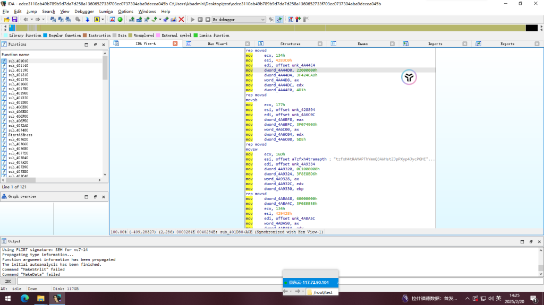This screenshot has width=544, height=305.
Task: Open the Debugger menu
Action: (x=84, y=12)
